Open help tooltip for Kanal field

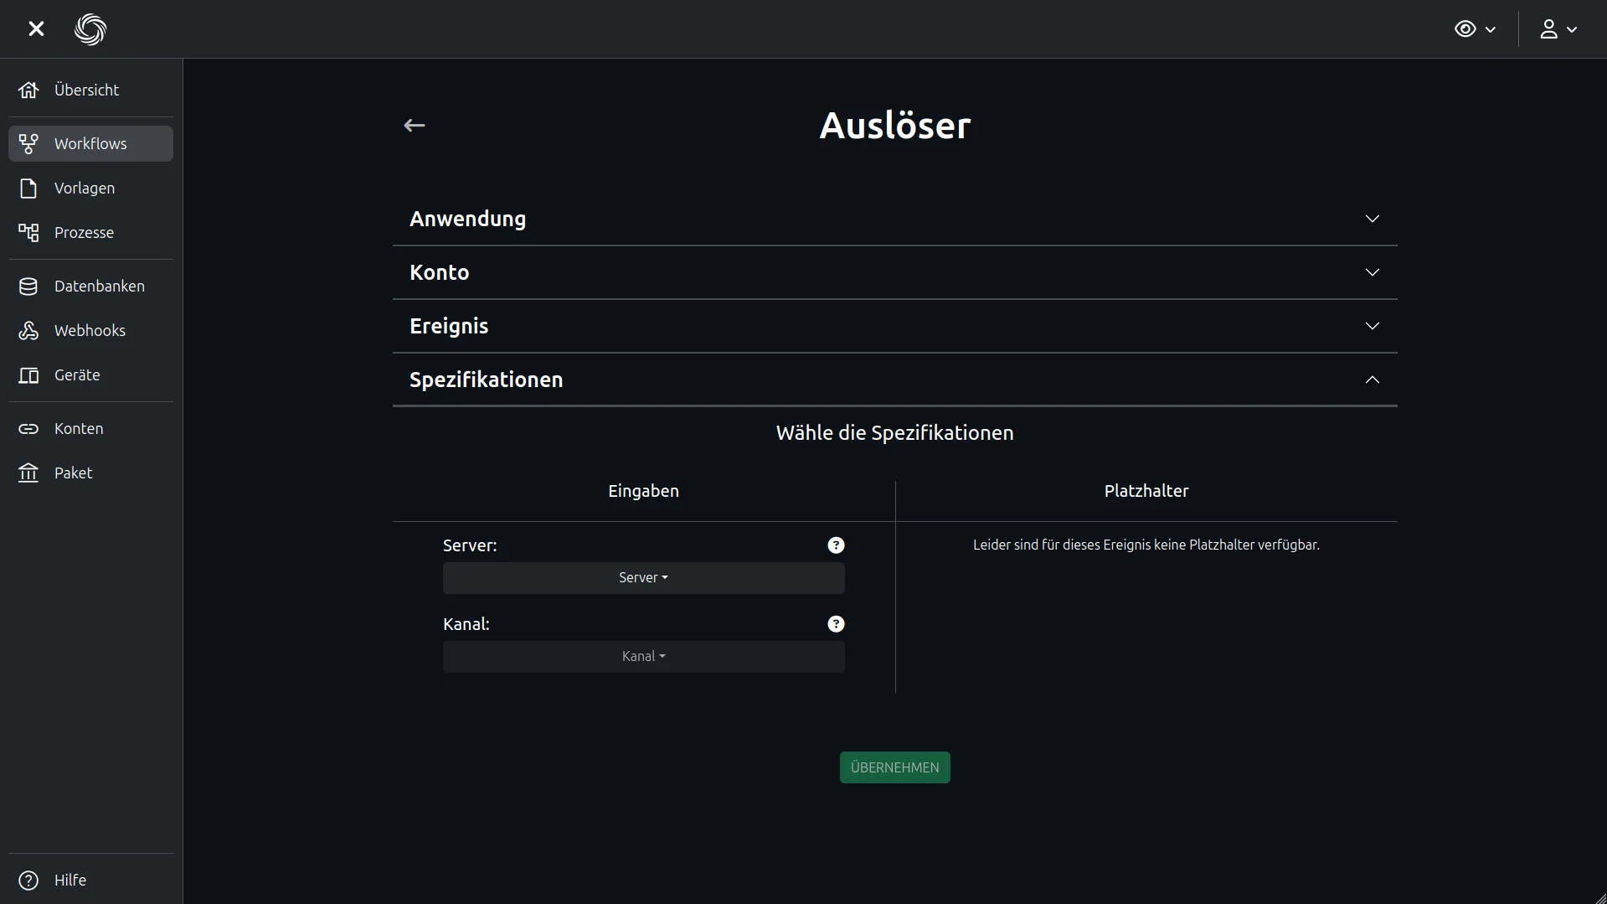click(836, 624)
